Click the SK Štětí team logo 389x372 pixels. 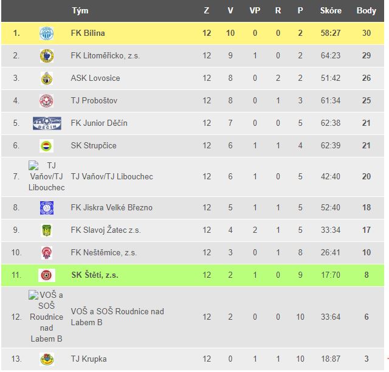pyautogui.click(x=47, y=275)
